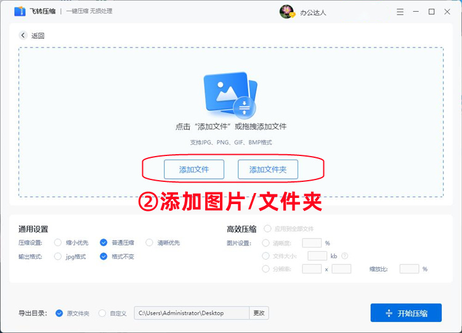Click the 缩放比 label

coord(379,269)
